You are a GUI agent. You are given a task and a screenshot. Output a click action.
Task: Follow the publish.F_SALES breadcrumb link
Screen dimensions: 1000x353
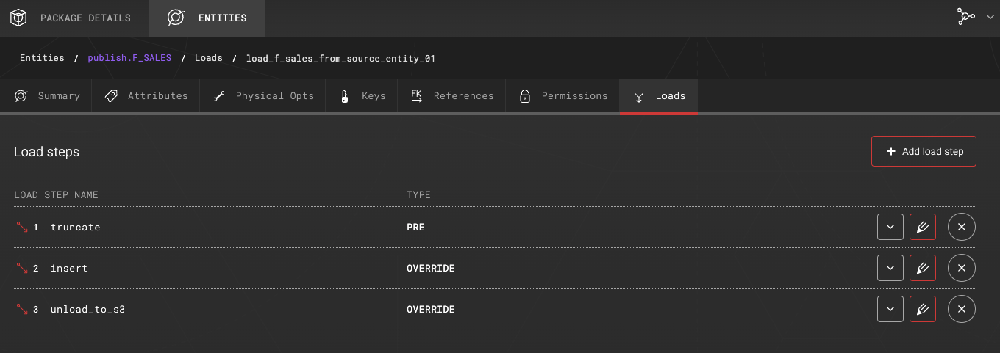point(129,58)
